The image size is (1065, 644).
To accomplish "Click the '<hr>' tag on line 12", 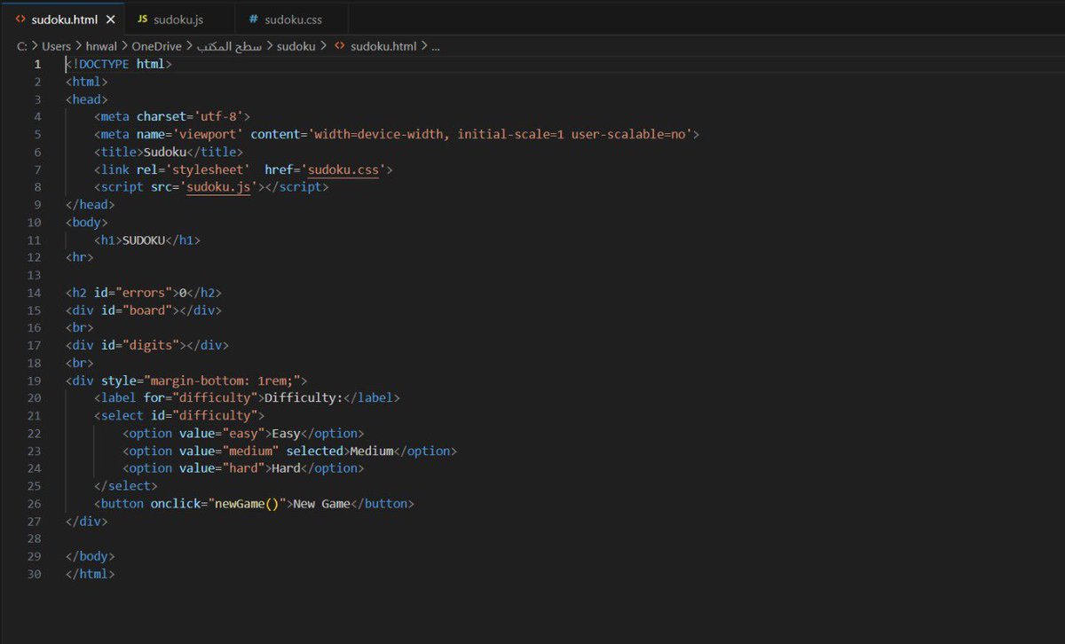I will pyautogui.click(x=80, y=257).
